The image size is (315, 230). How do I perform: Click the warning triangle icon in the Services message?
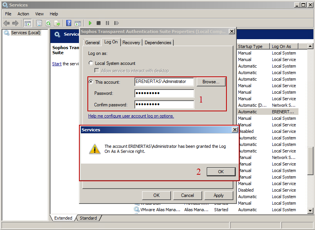point(95,149)
